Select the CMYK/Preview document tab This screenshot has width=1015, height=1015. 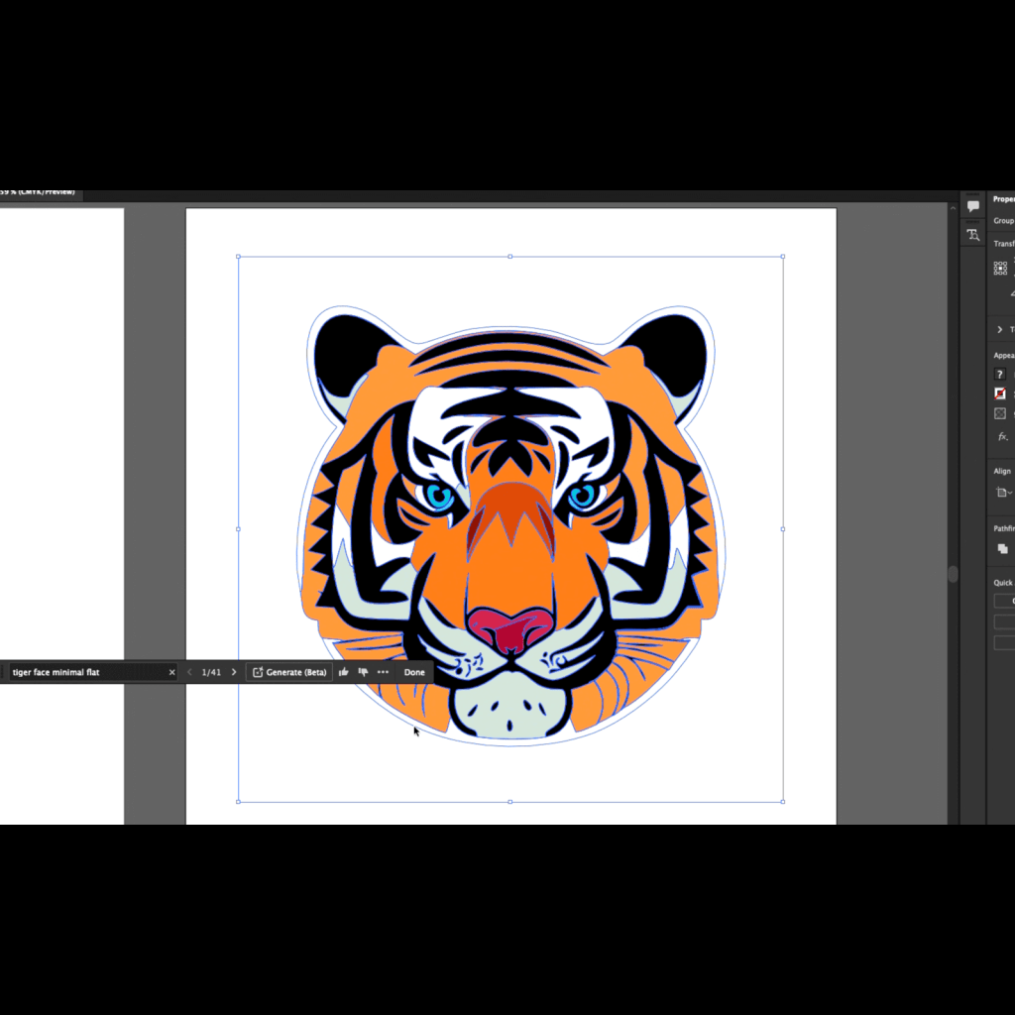(x=38, y=191)
